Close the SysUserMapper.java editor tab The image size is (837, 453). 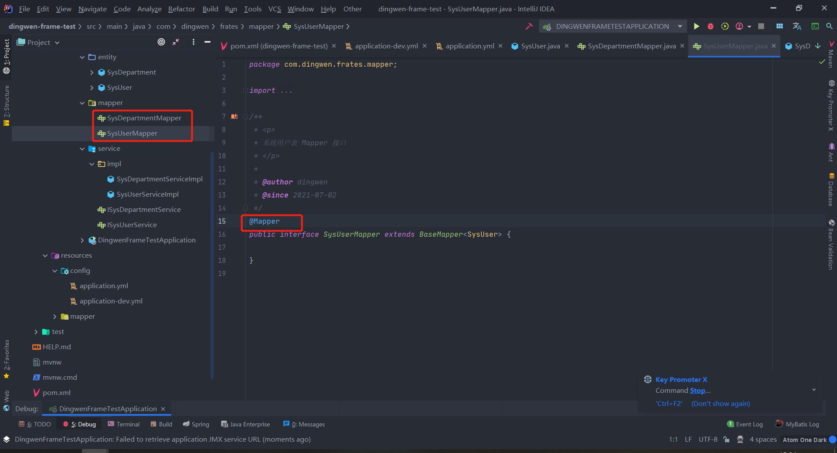click(774, 46)
